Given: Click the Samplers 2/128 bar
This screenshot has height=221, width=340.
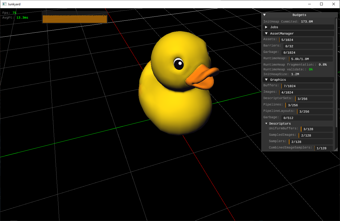Looking at the screenshot, I should [x=311, y=142].
